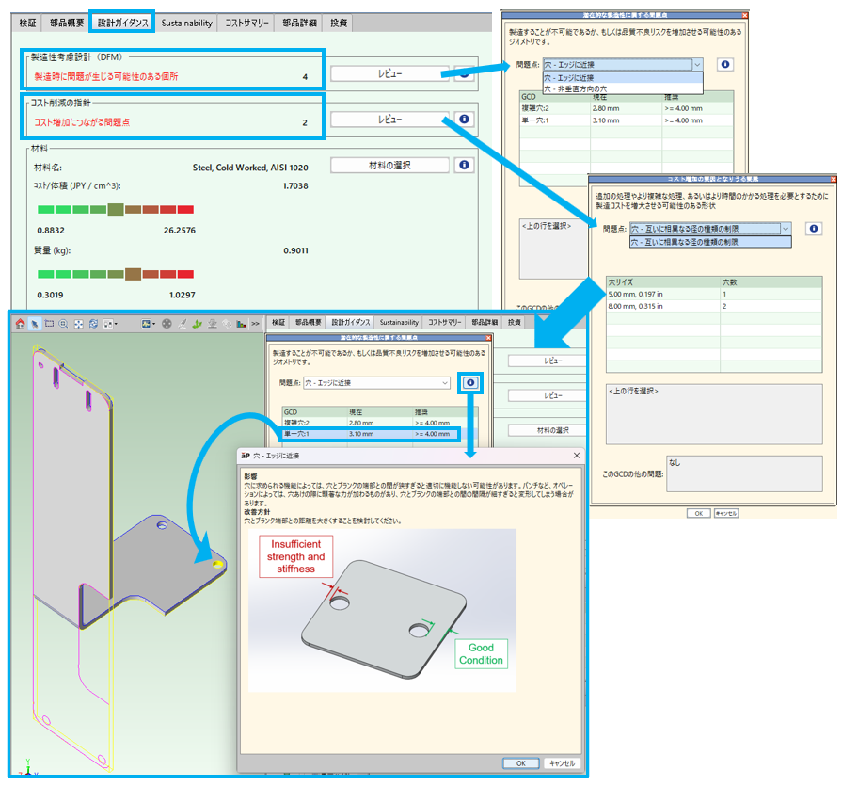Image resolution: width=842 pixels, height=786 pixels.
Task: Select the arrow pointer tool in viewer toolbar
Action: click(35, 323)
